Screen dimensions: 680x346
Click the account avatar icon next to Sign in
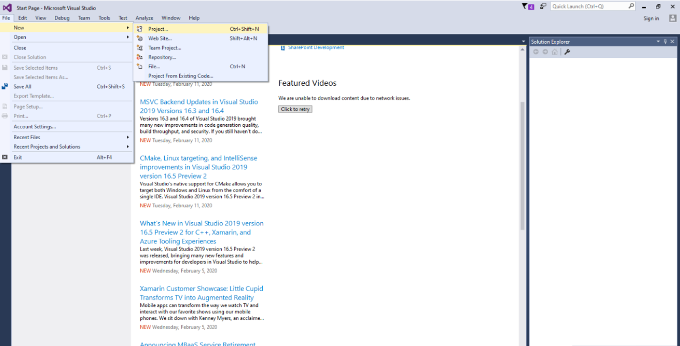pos(673,18)
